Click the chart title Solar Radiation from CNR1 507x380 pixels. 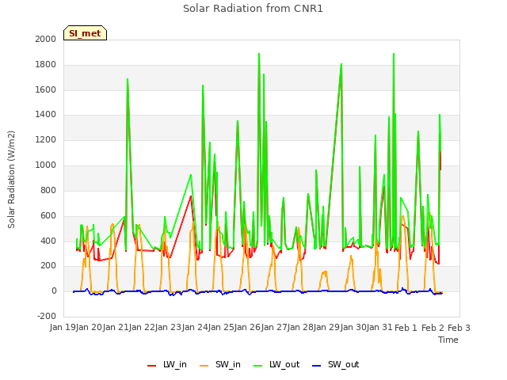pyautogui.click(x=253, y=9)
